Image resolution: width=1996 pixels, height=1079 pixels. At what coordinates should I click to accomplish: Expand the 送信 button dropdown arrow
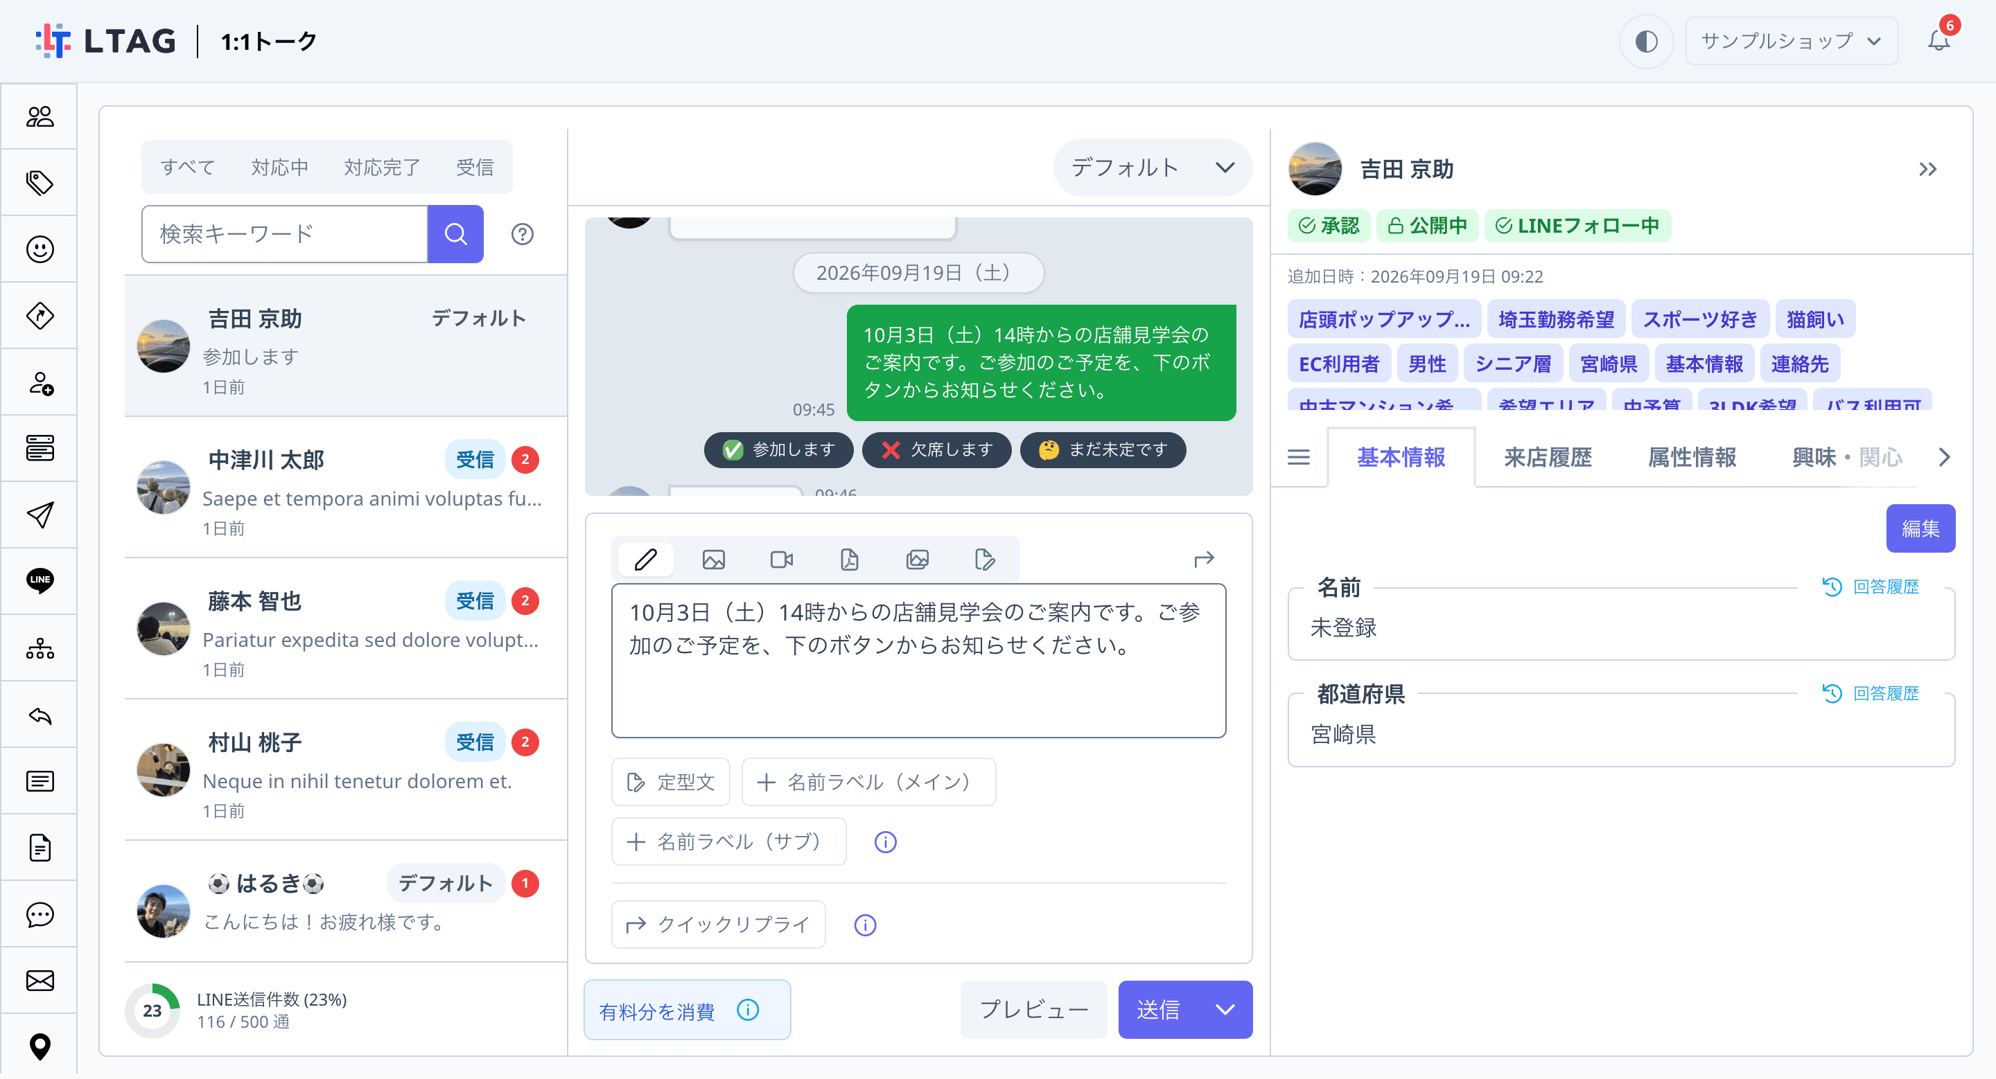pyautogui.click(x=1224, y=1010)
